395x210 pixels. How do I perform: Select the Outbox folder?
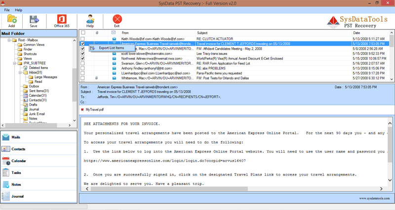34,86
